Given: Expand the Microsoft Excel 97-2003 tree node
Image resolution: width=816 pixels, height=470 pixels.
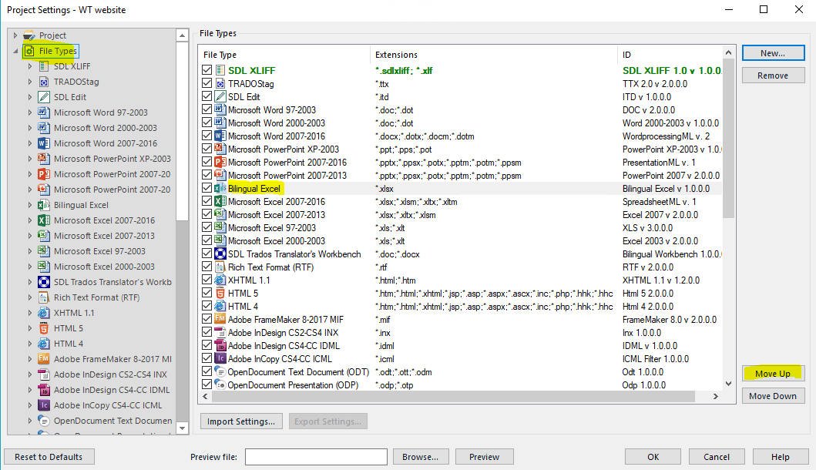Looking at the screenshot, I should tap(29, 251).
